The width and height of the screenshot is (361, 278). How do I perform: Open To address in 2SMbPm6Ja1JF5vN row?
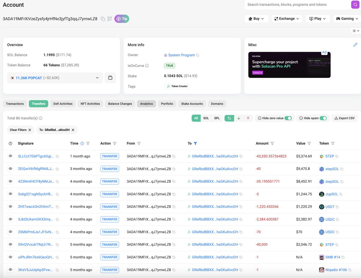(x=215, y=232)
